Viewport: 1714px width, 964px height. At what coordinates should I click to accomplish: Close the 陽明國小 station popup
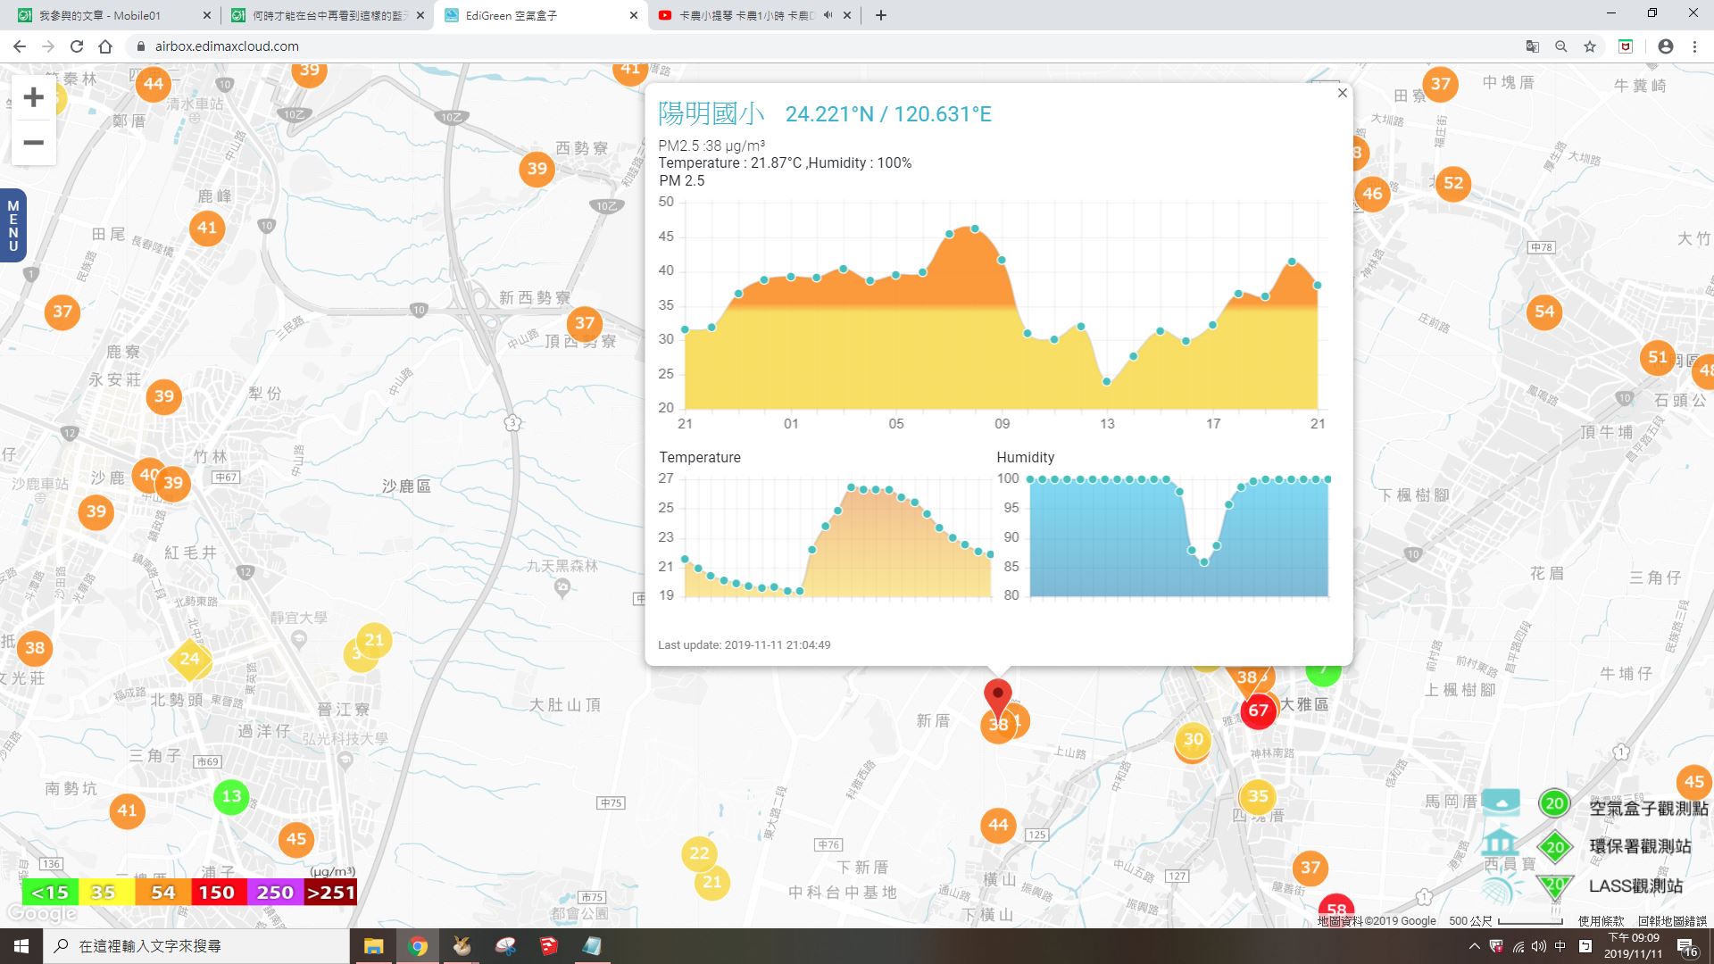coord(1342,93)
